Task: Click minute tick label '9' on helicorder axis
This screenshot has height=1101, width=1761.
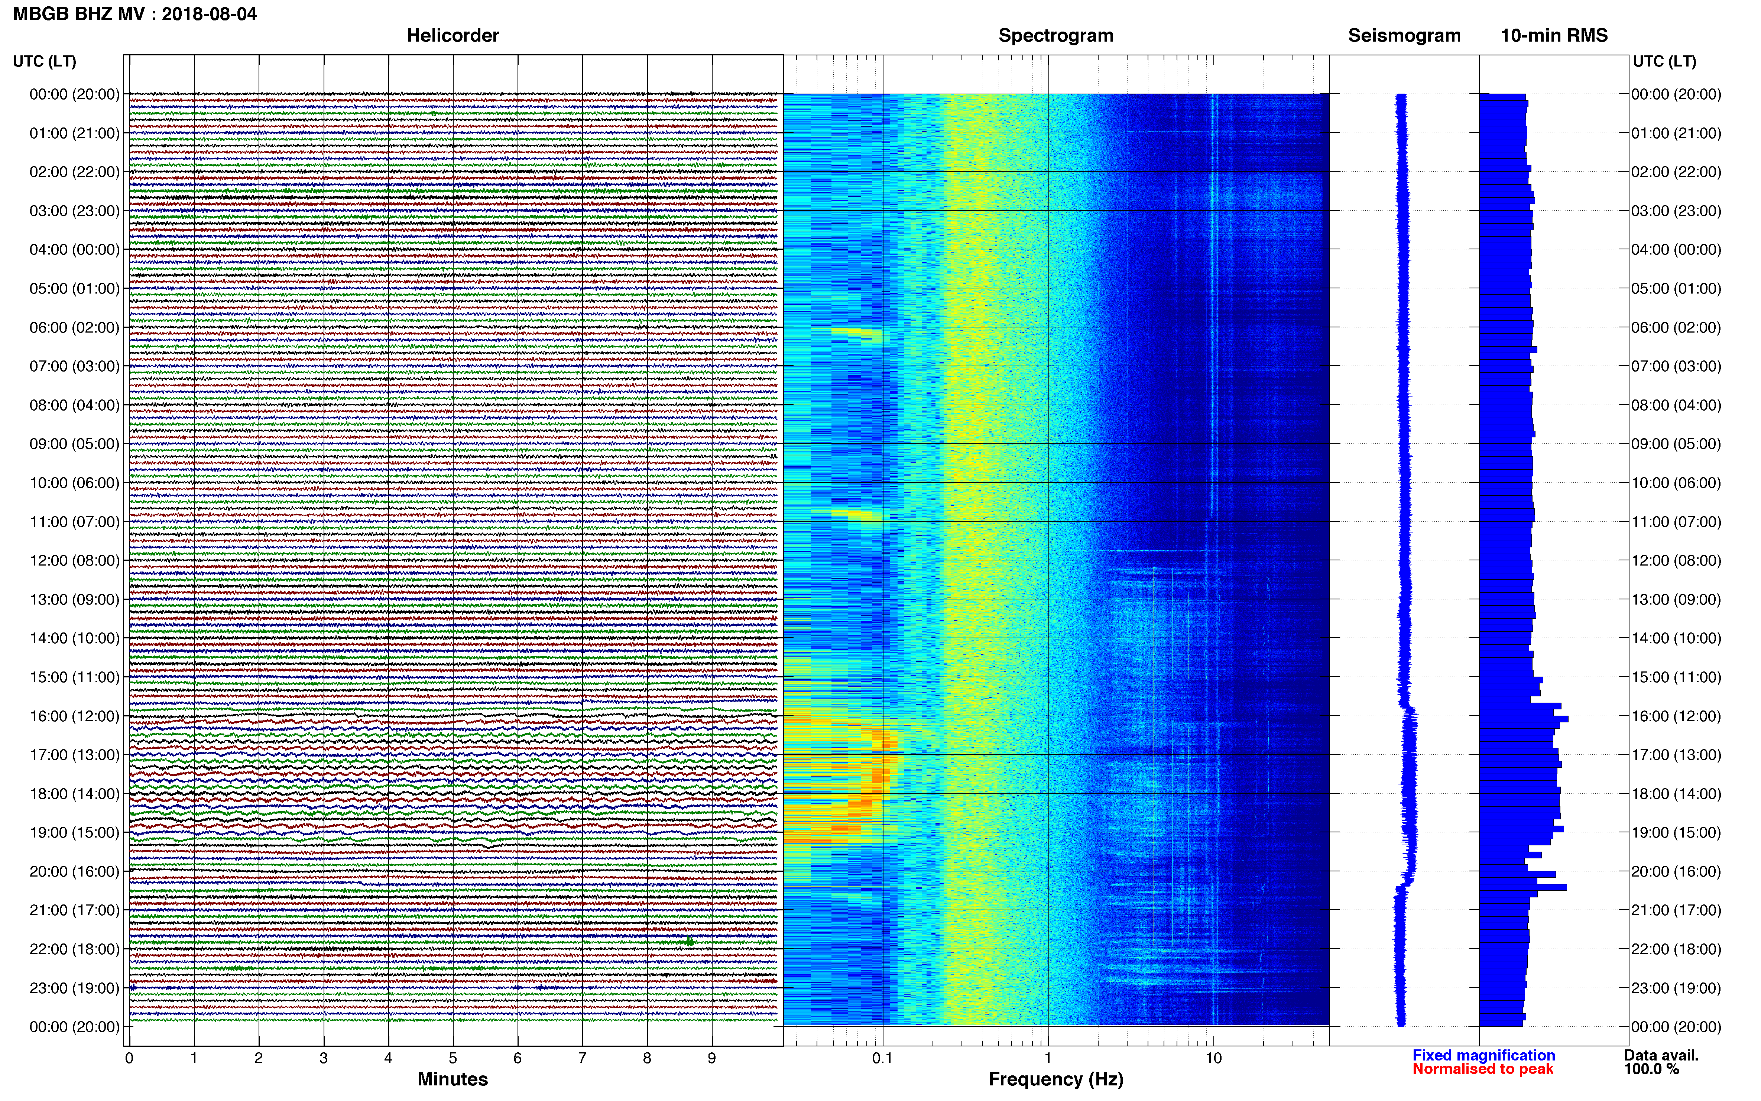Action: coord(712,1058)
